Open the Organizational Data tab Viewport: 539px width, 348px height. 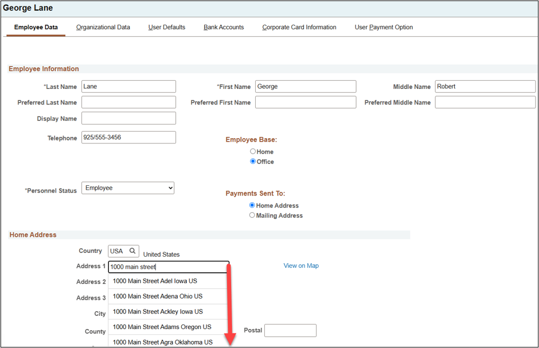(x=103, y=27)
